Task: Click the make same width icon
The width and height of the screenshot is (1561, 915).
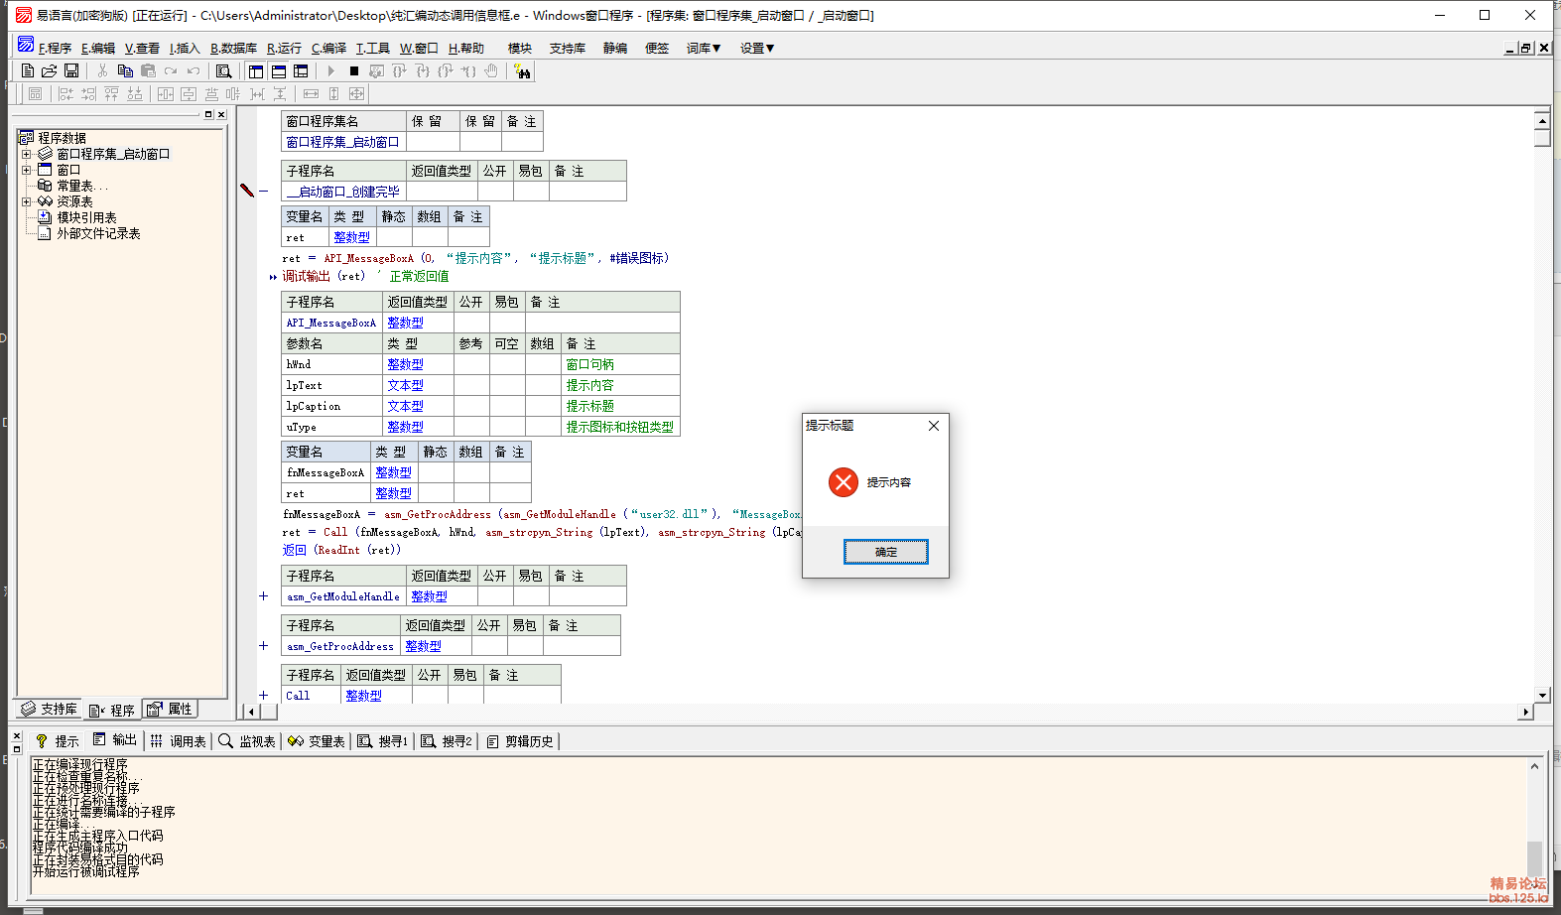Action: (x=311, y=93)
